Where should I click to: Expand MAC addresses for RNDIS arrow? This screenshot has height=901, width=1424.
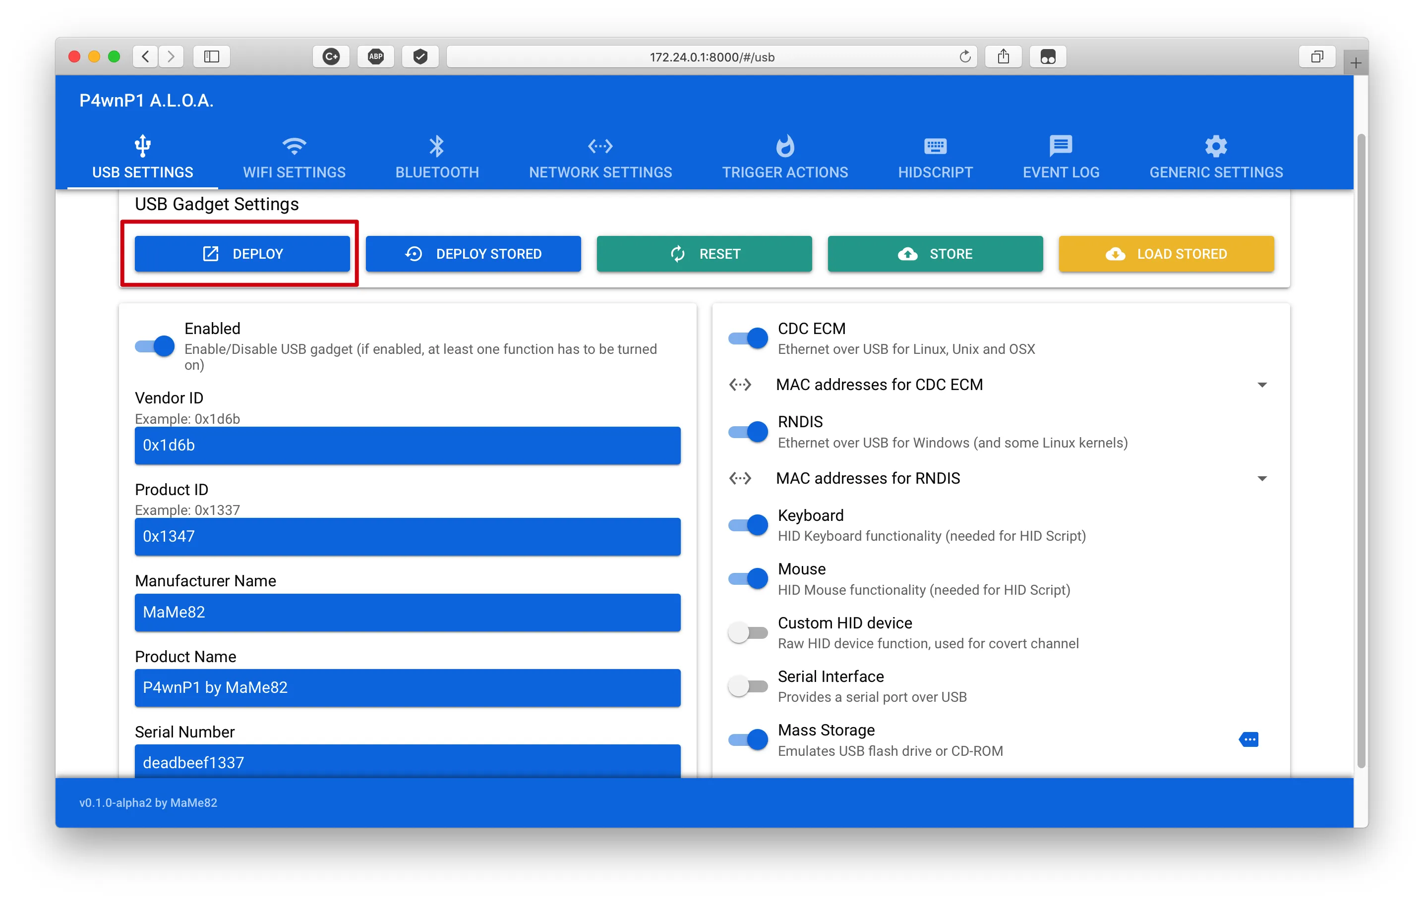tap(1262, 478)
